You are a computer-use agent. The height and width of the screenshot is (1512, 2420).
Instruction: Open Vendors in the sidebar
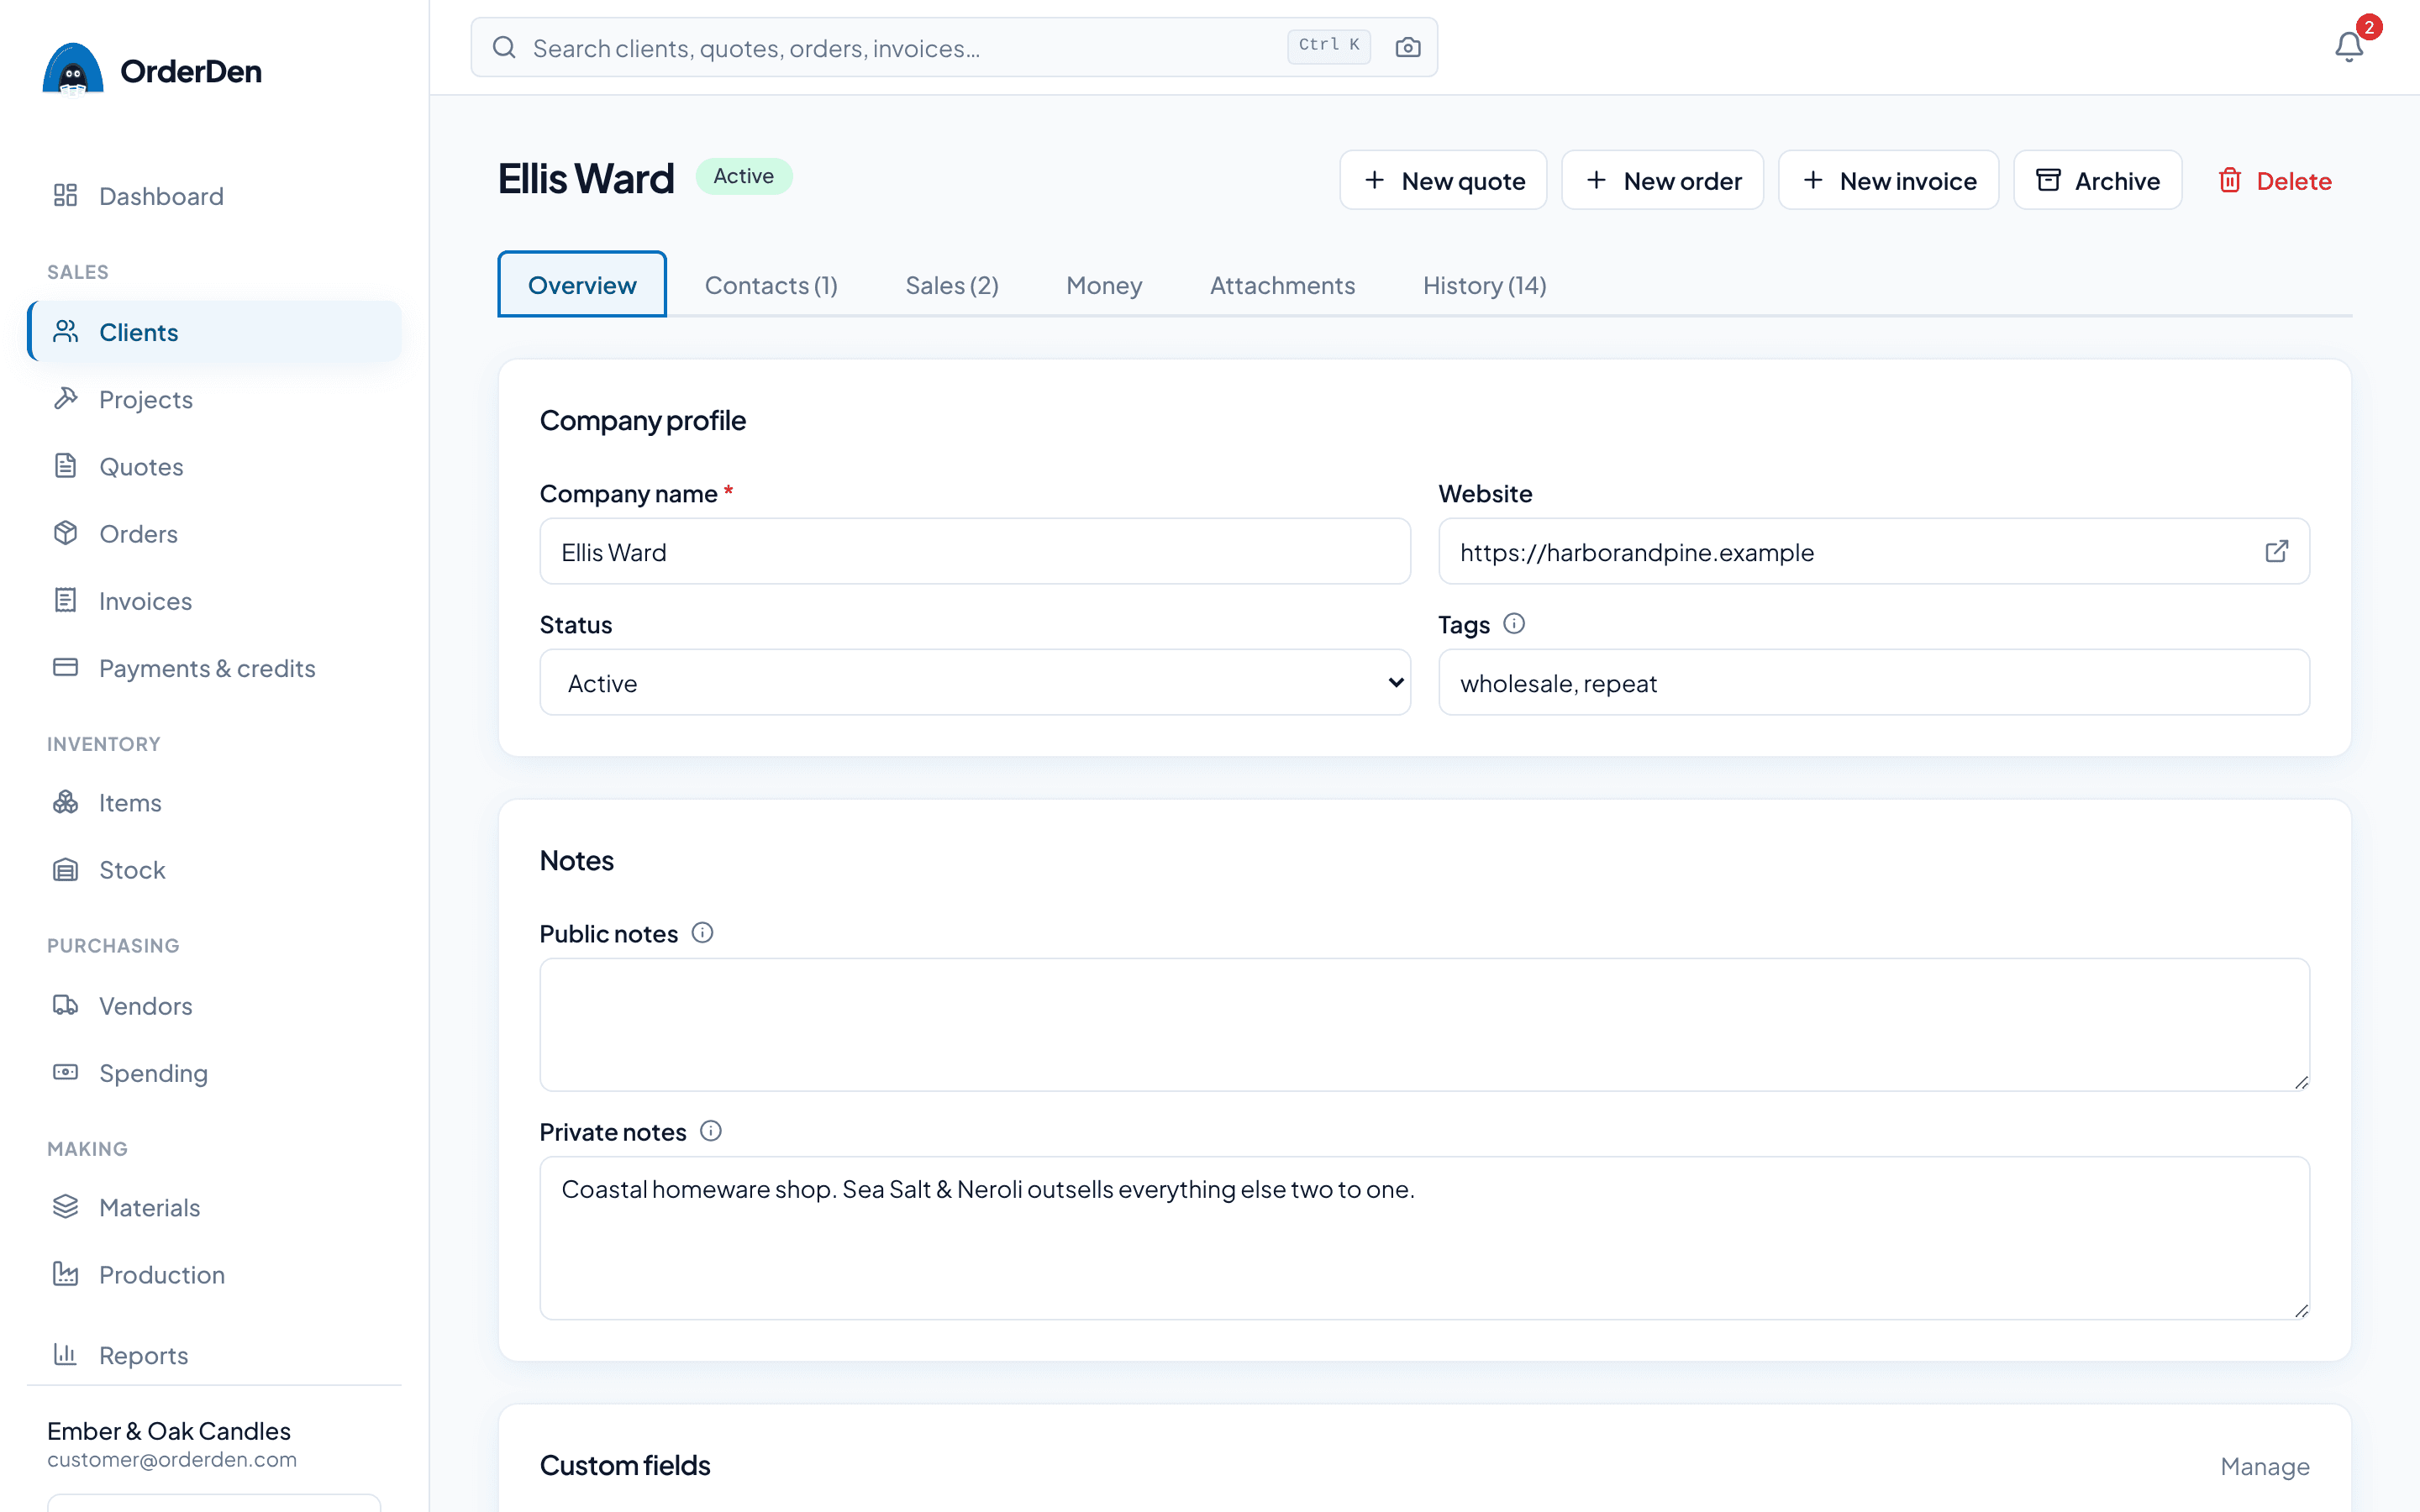214,1005
